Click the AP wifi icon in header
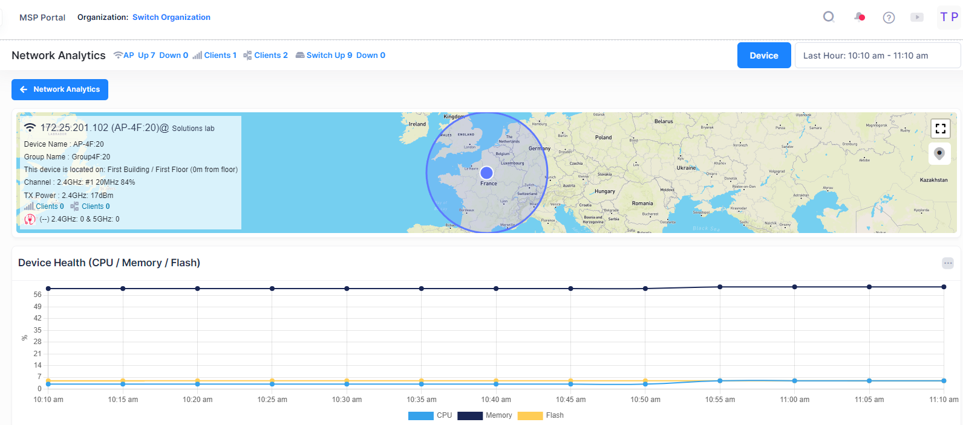 pyautogui.click(x=118, y=55)
